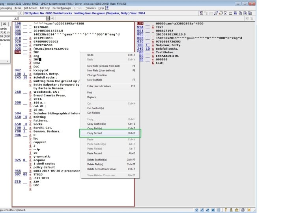284x213 pixels.
Task: Click the four-dots overview toolbar icon
Action: tap(240, 13)
